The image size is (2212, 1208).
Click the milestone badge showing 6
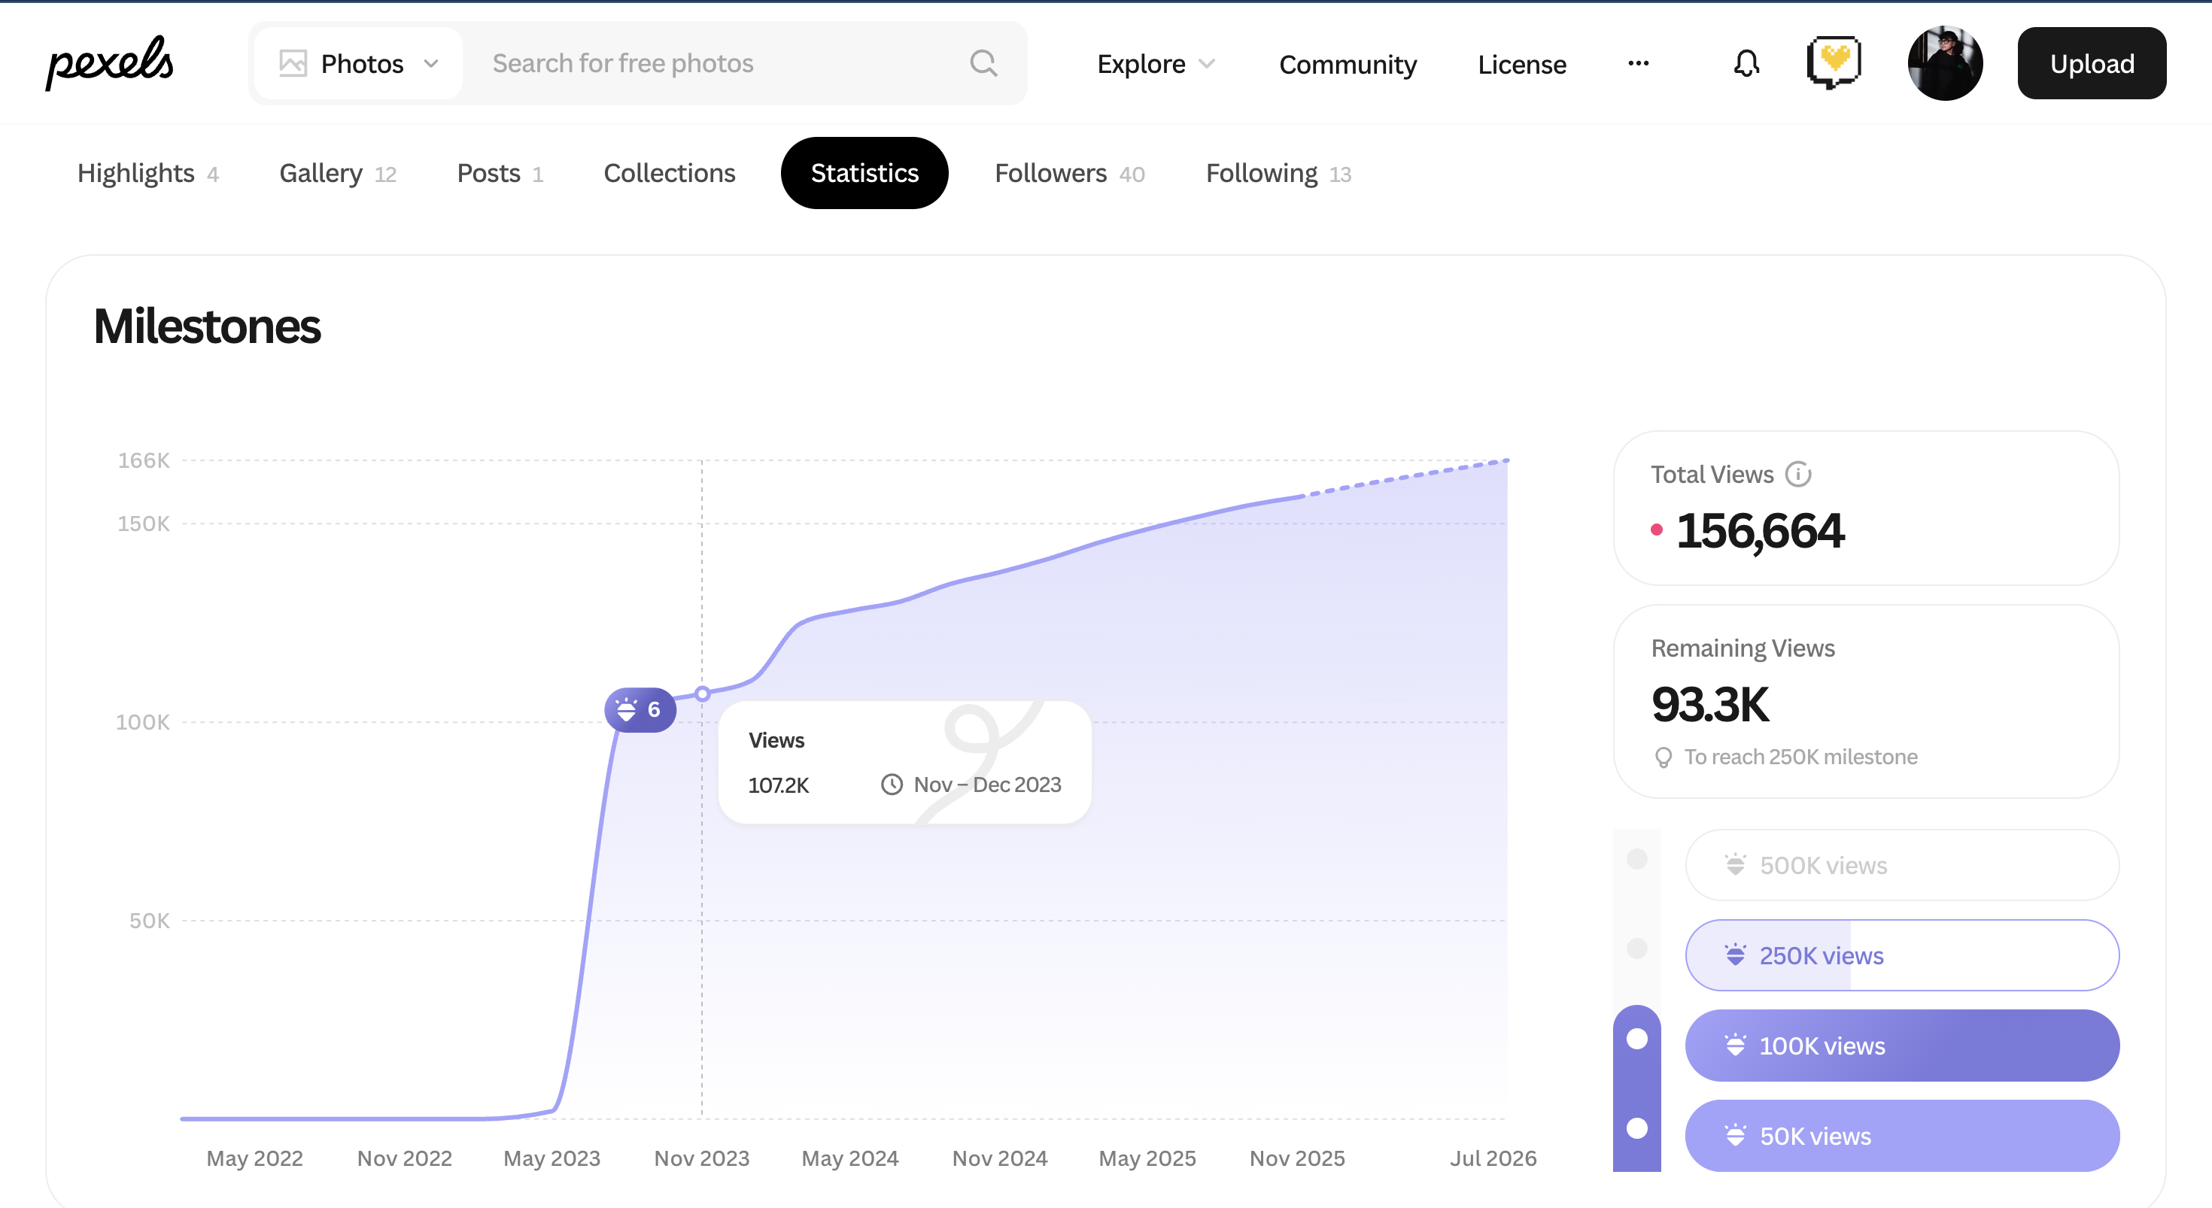[x=640, y=710]
